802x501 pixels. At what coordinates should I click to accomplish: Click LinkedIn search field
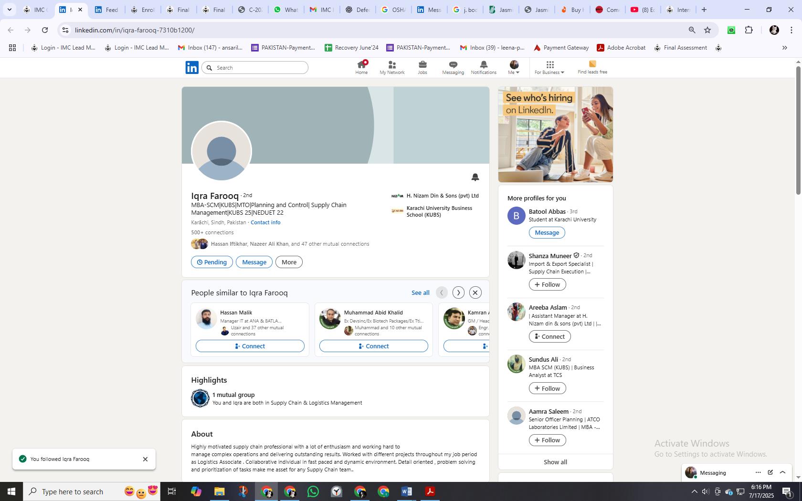coord(255,68)
